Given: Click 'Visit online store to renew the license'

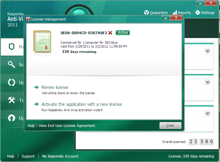Looking at the screenshot, I should 68,93.
